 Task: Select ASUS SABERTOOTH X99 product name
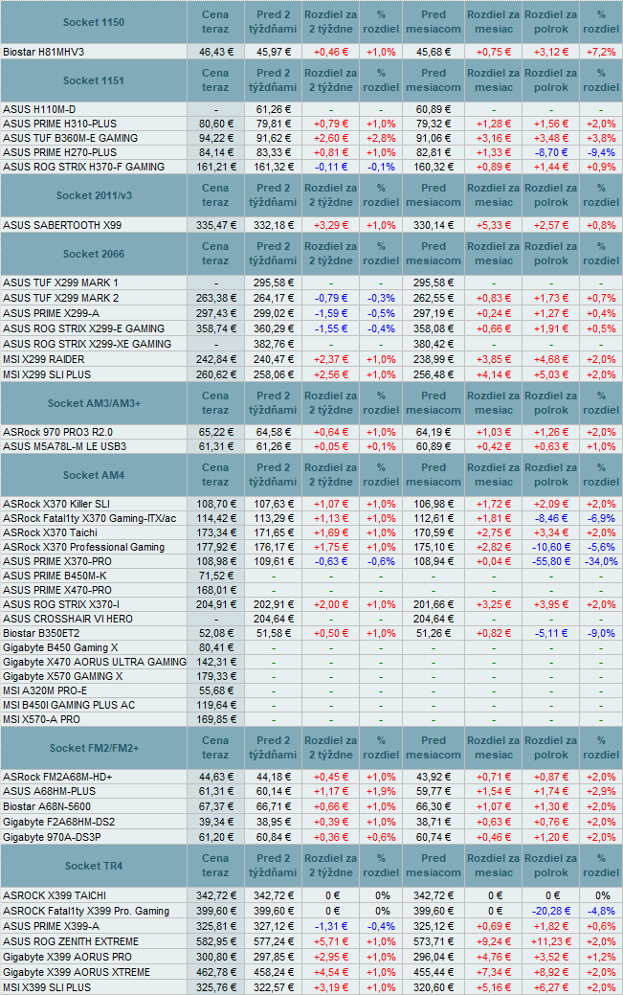point(62,225)
